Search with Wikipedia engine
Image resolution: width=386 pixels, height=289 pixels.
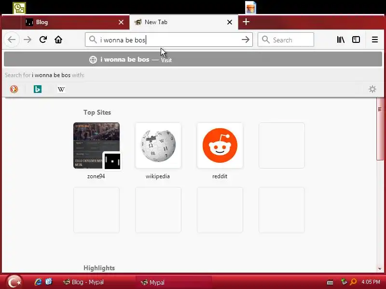click(x=61, y=89)
